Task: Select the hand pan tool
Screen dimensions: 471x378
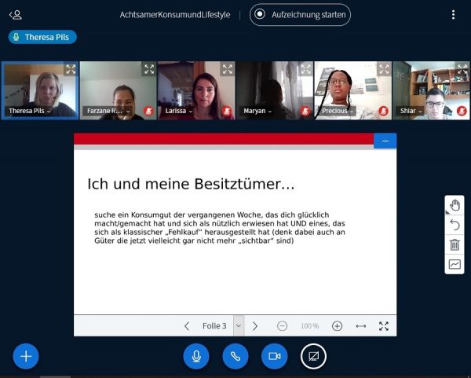Action: tap(455, 206)
